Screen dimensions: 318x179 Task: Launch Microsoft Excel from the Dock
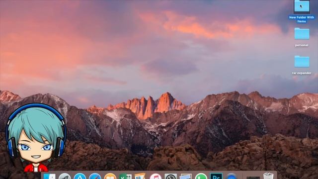(x=125, y=176)
